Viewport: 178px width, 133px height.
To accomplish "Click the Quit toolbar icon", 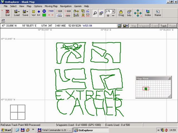I will 8,13.
